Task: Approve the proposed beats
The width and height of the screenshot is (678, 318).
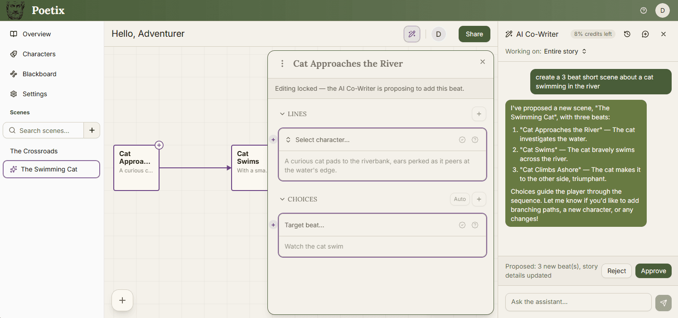Action: click(654, 271)
